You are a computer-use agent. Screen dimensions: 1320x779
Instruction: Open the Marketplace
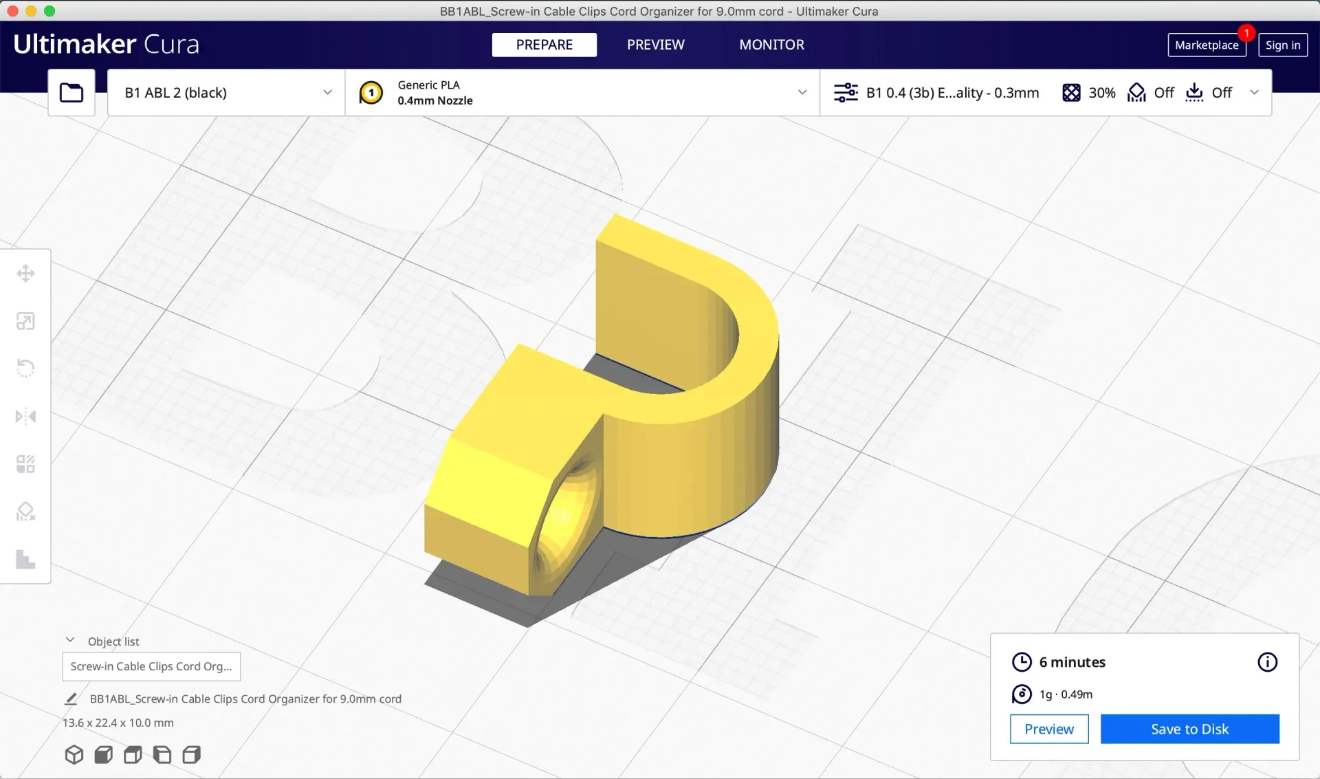1207,45
